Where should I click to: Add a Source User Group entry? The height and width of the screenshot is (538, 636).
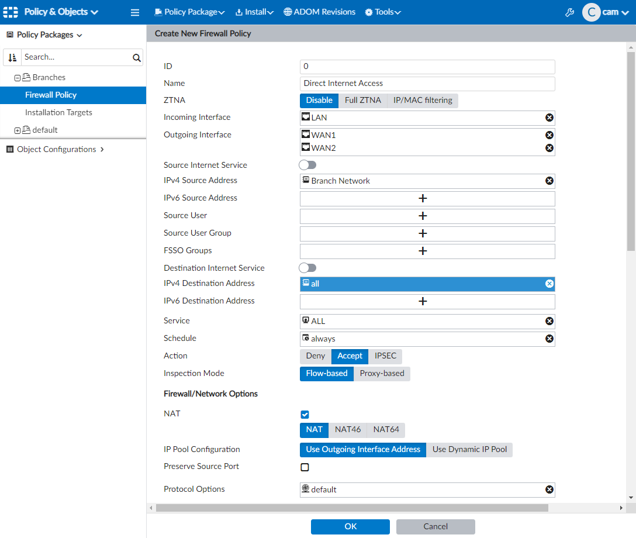(422, 233)
